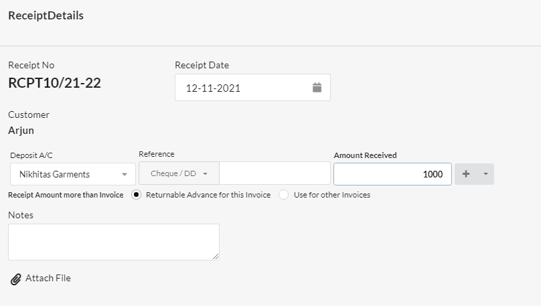The image size is (541, 306).
Task: Click the customer name Arjun
Action: point(21,131)
